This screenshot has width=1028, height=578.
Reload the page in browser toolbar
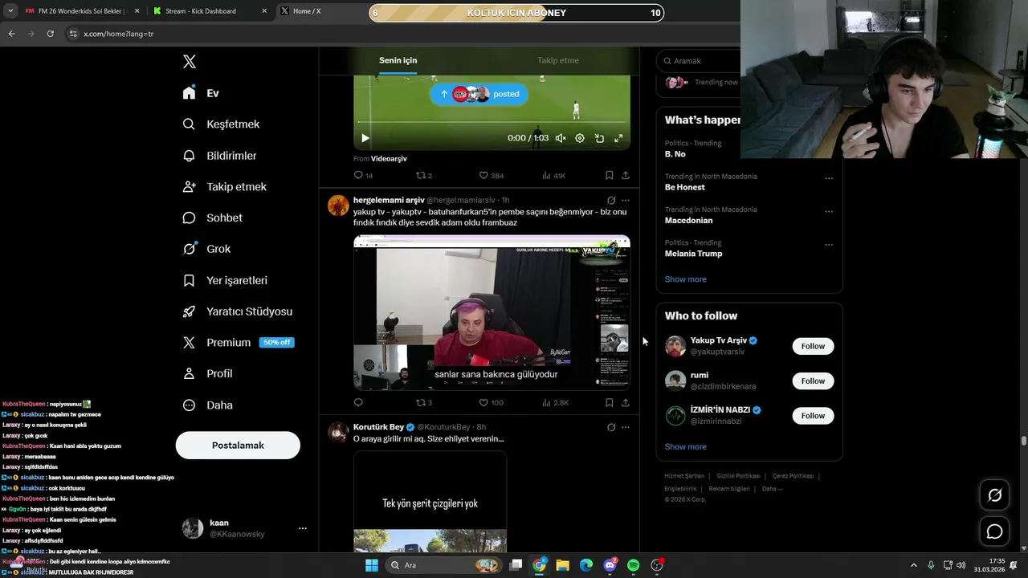click(x=50, y=34)
